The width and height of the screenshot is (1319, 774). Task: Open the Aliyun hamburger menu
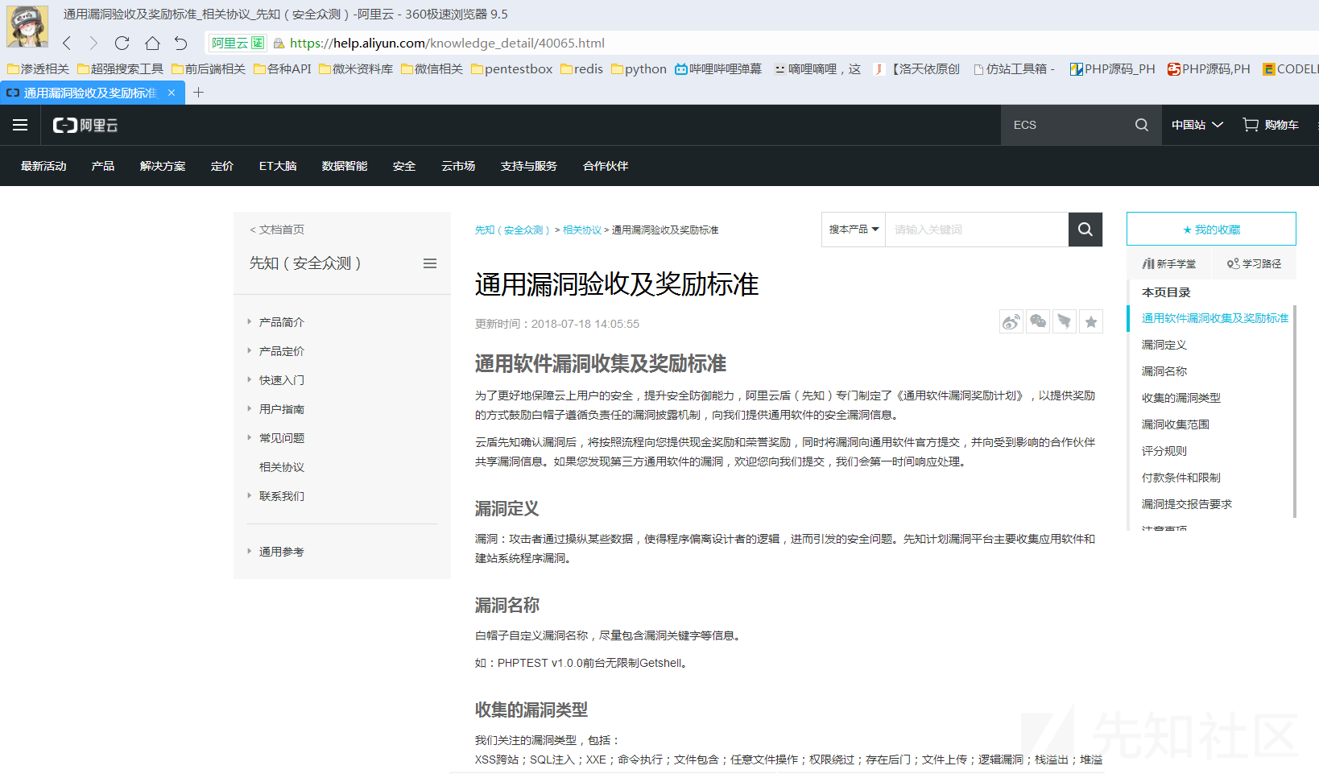[x=20, y=125]
